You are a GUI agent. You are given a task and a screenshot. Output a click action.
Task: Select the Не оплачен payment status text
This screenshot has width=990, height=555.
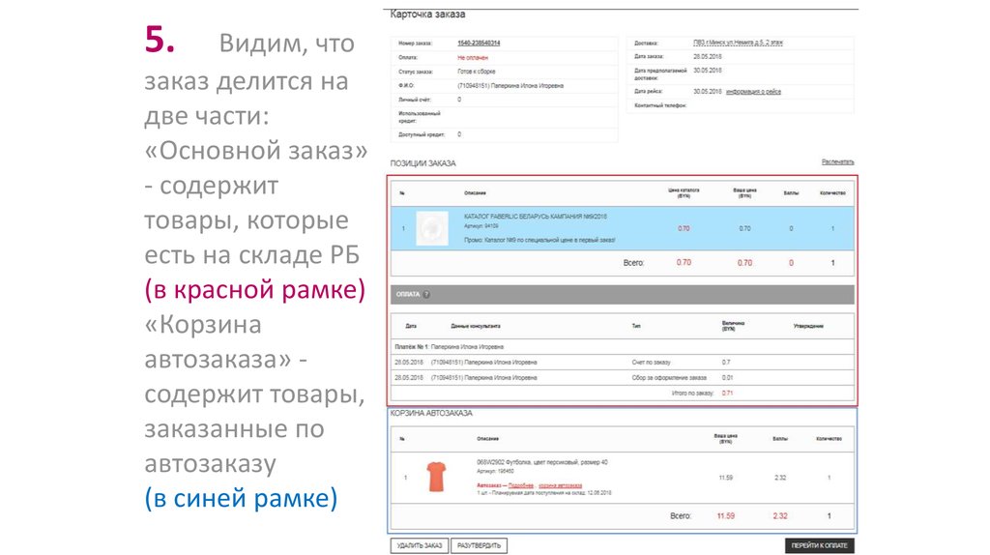(472, 57)
